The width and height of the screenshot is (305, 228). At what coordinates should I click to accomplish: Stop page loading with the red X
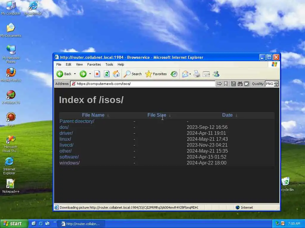tap(97, 74)
